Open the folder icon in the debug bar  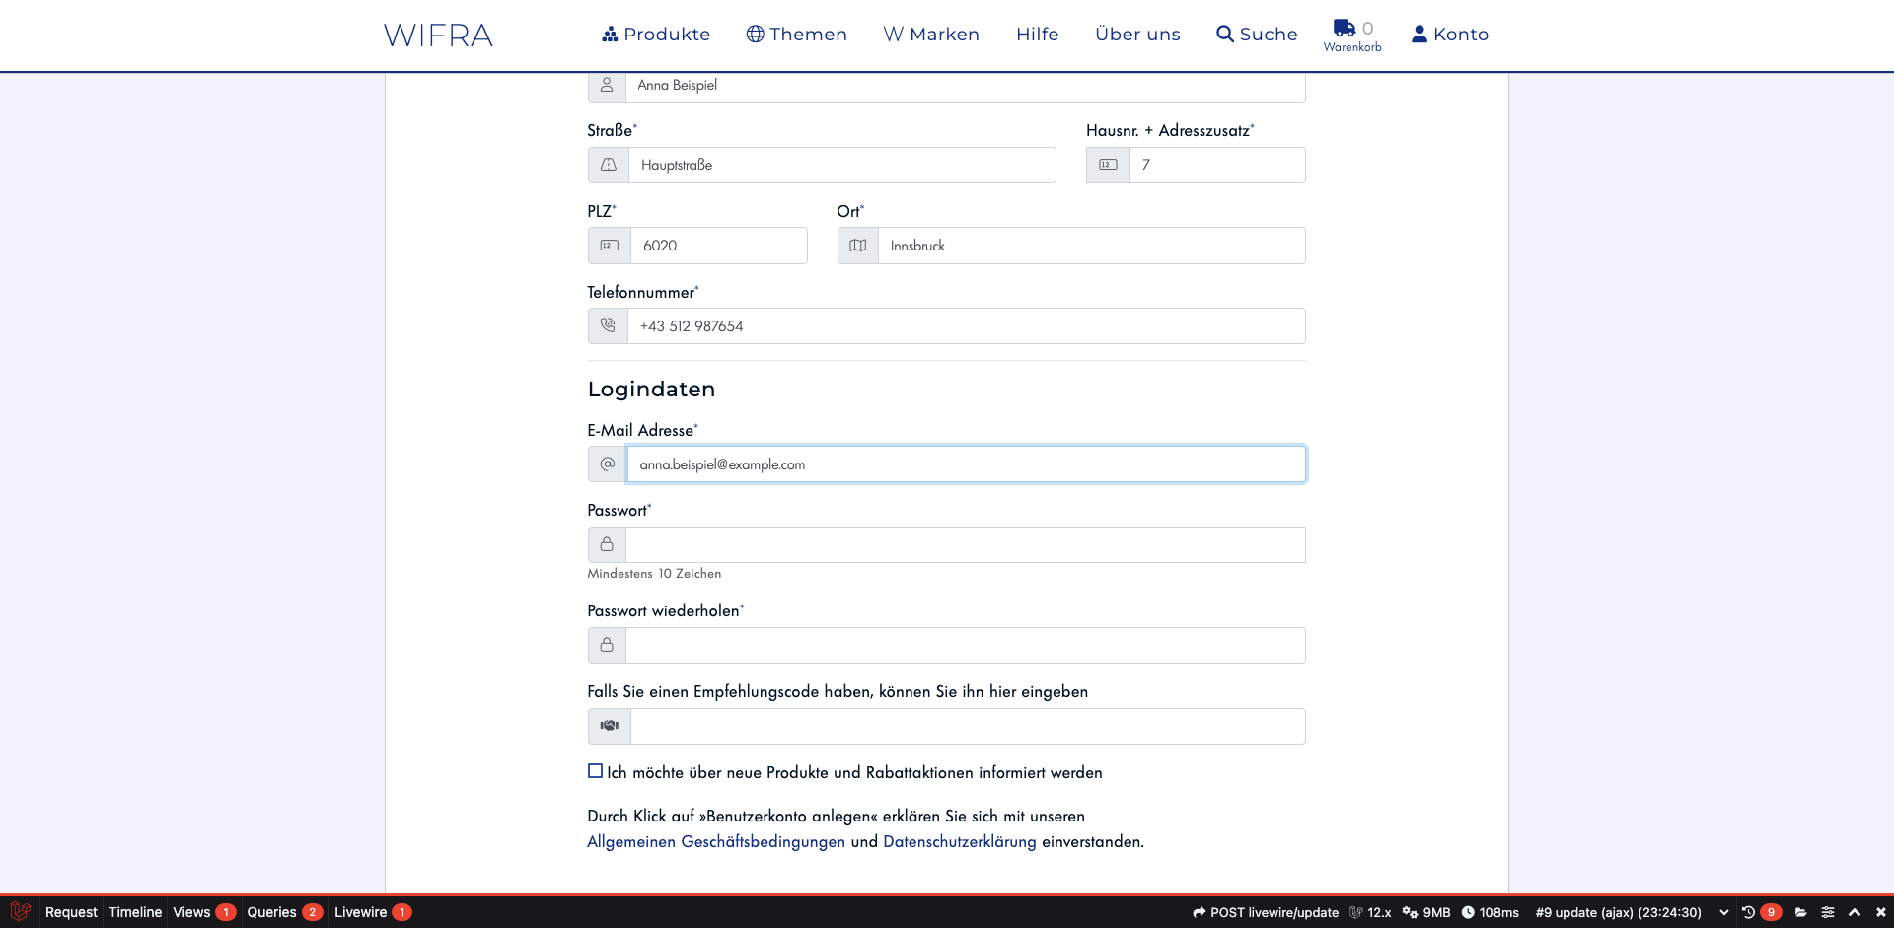coord(1800,912)
